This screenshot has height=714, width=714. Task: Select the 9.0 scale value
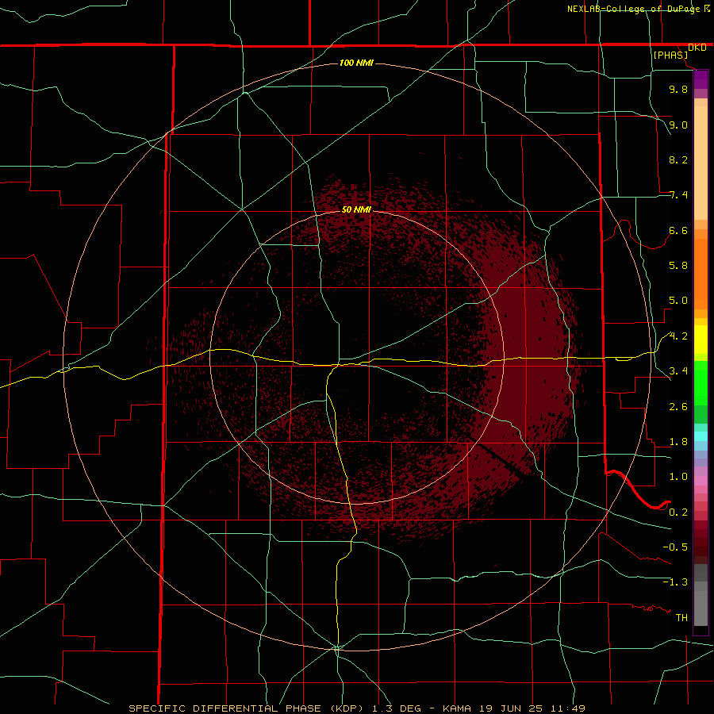[678, 125]
